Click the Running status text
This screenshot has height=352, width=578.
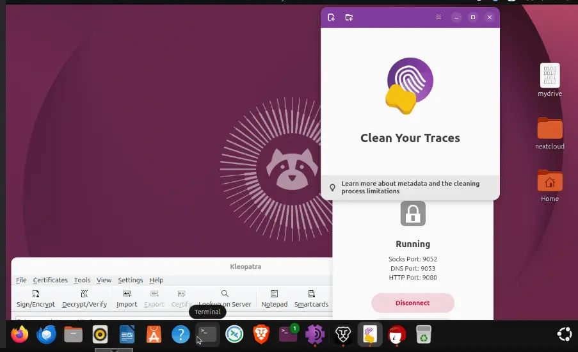[413, 244]
